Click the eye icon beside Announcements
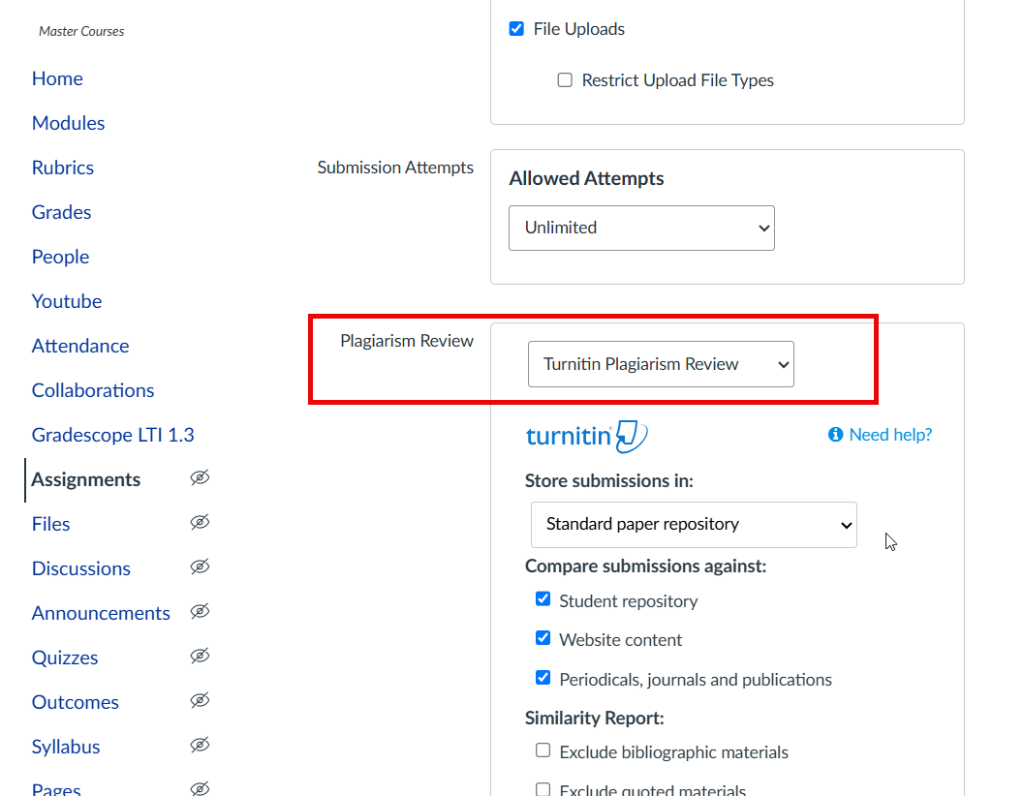This screenshot has width=1024, height=796. coord(200,612)
